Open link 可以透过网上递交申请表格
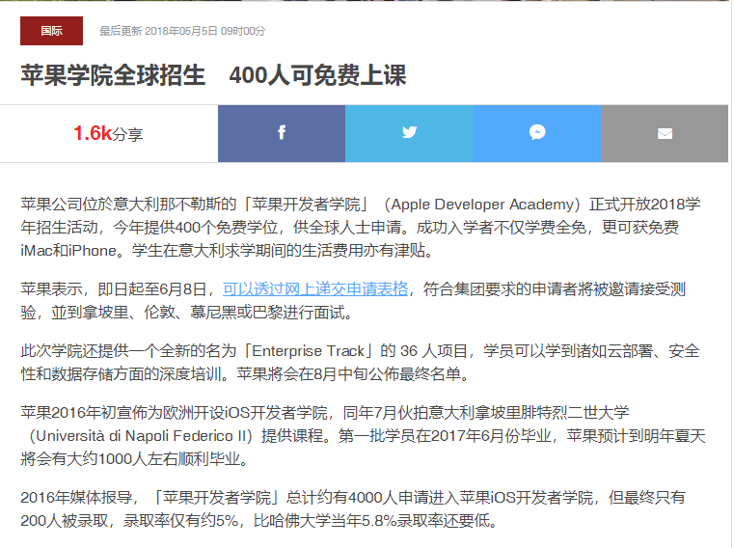This screenshot has width=733, height=548. (315, 289)
